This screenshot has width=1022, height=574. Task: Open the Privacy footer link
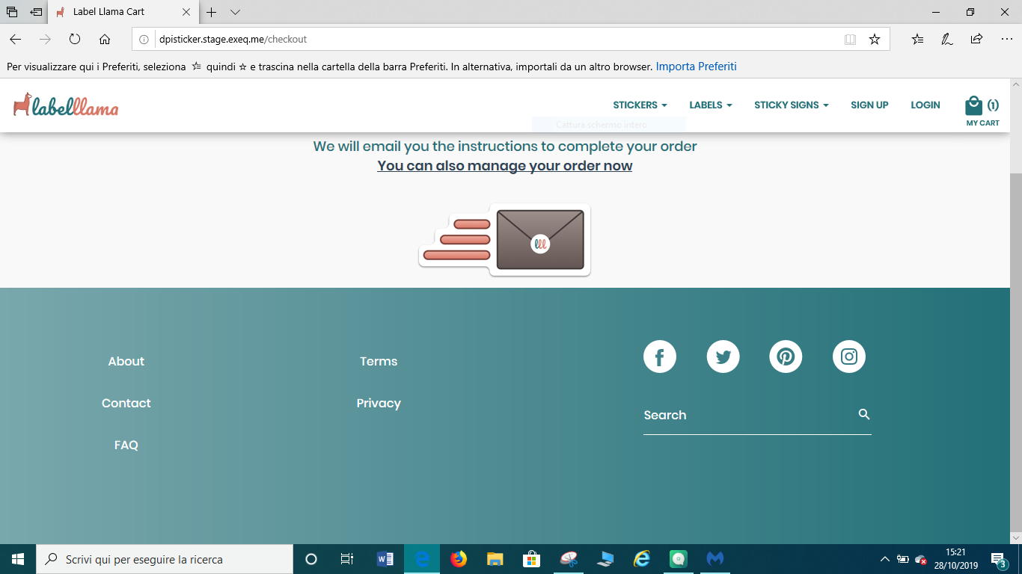pos(379,404)
